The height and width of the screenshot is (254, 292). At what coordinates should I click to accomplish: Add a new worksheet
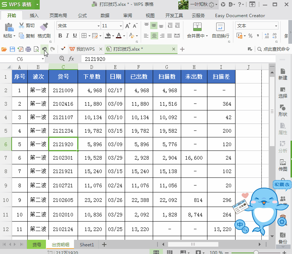coord(104,245)
